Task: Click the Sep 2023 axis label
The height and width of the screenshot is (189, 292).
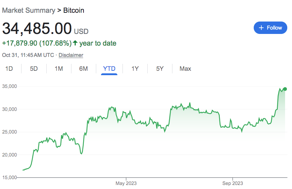Action: point(233,183)
